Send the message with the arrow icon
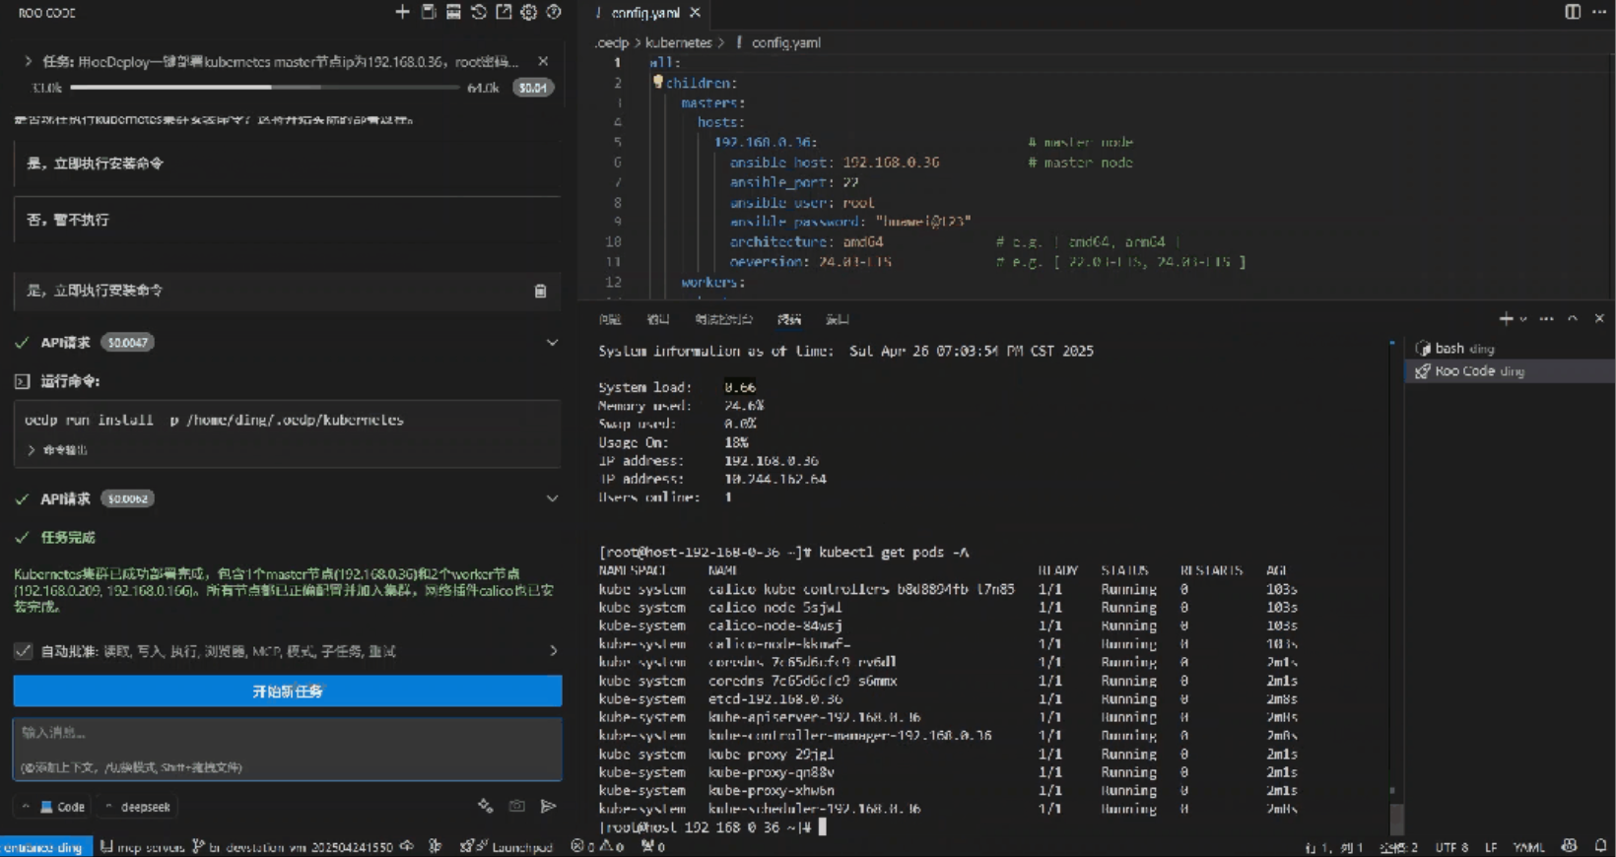 tap(549, 806)
